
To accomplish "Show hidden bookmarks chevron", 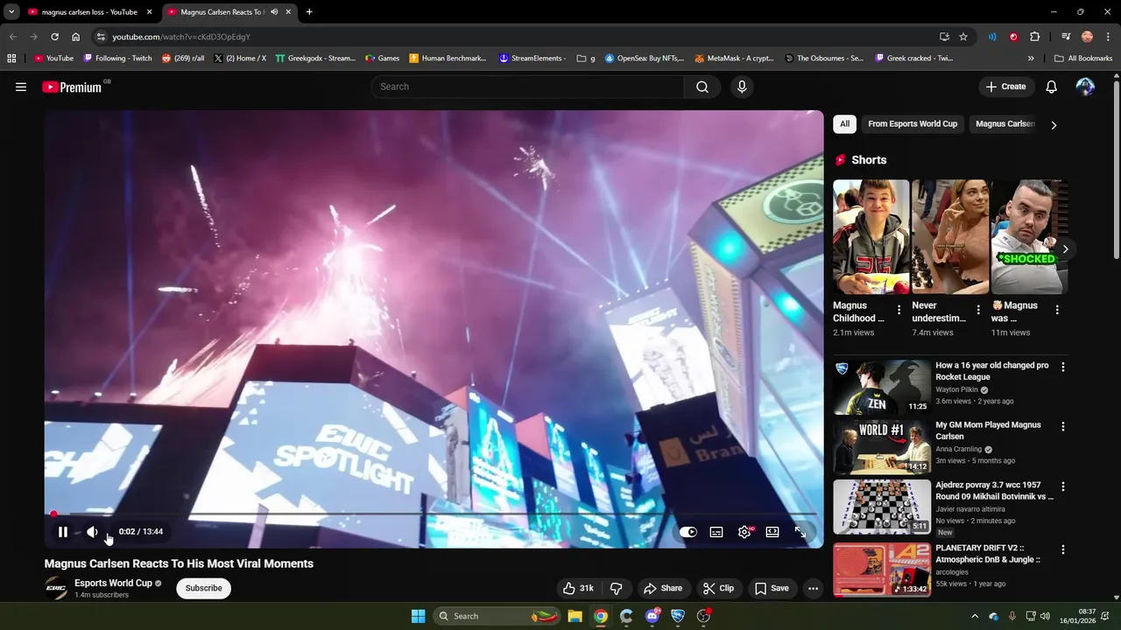I will (1031, 59).
